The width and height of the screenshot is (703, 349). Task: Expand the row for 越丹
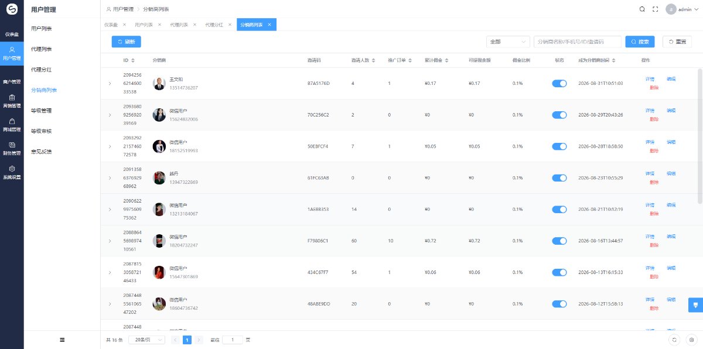tap(110, 178)
